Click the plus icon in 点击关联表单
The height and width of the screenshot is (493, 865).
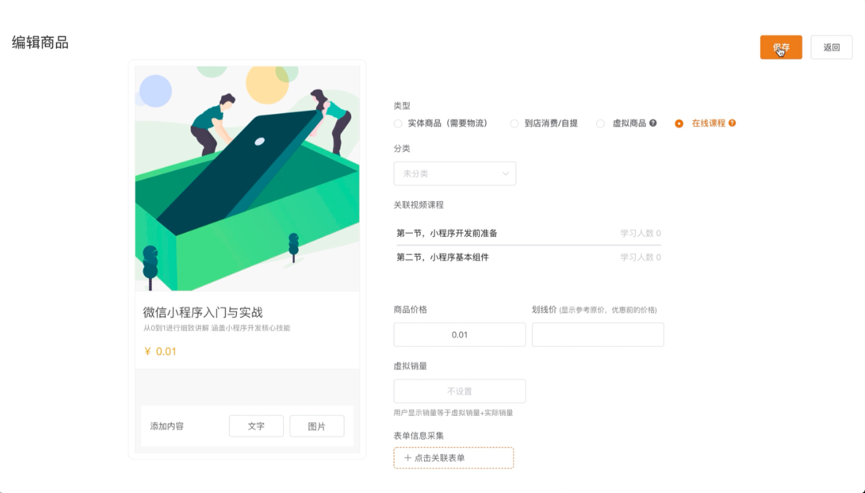click(408, 458)
